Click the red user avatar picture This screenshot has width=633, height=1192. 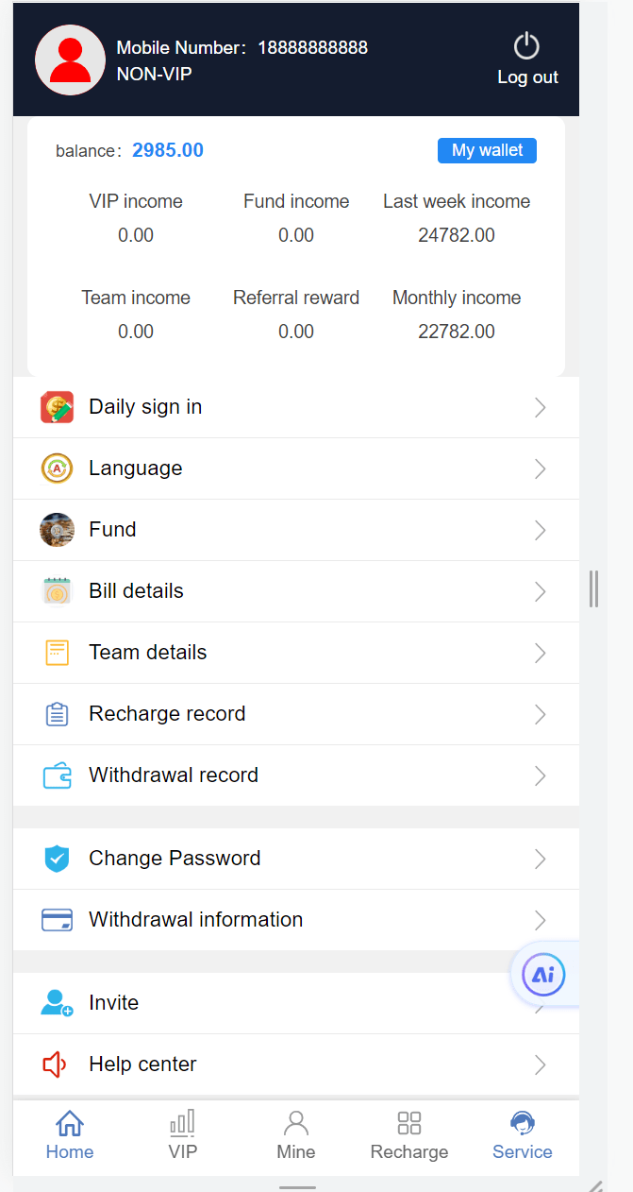coord(70,60)
